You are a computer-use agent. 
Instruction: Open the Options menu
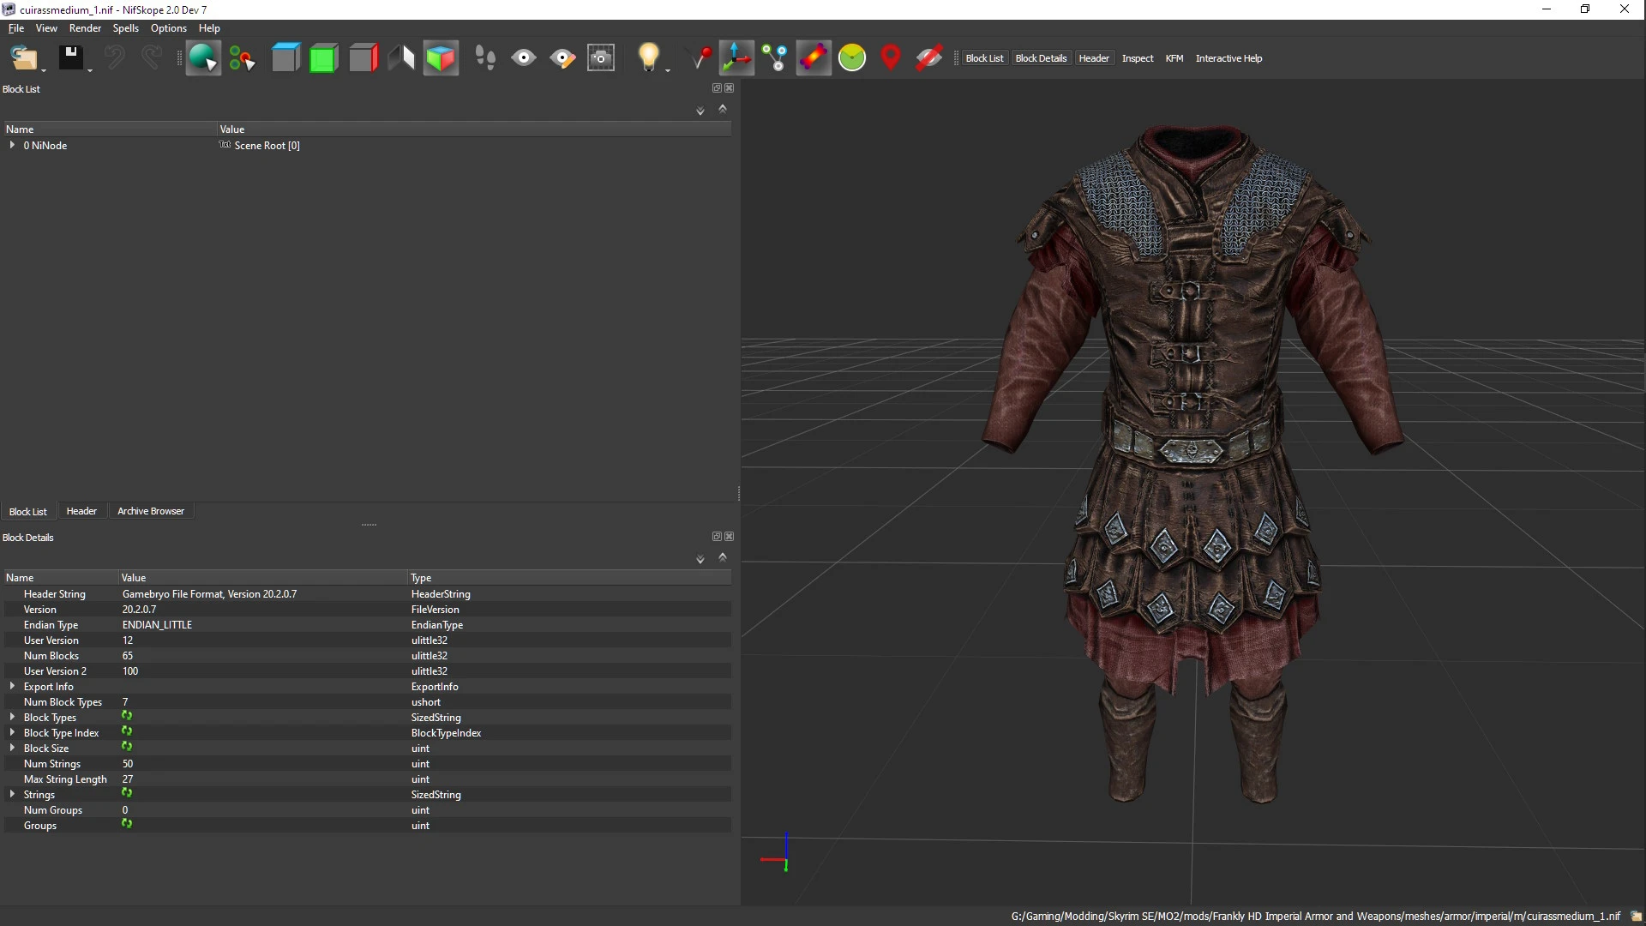(169, 28)
